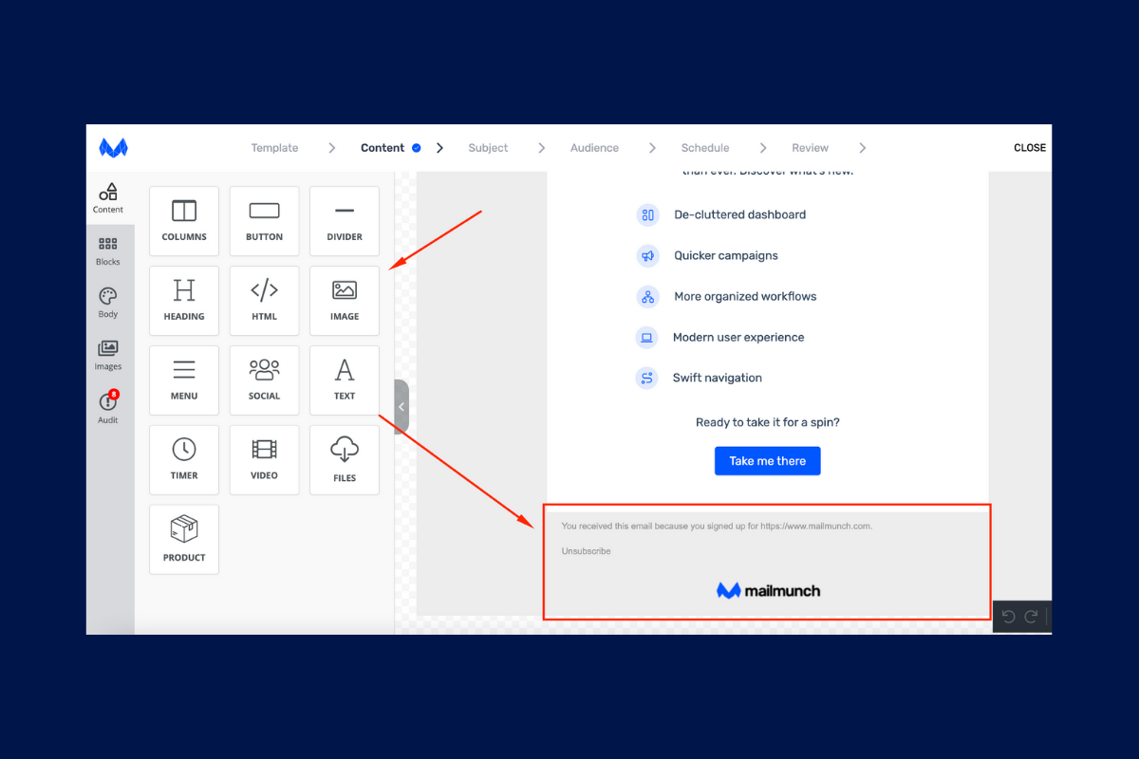The height and width of the screenshot is (759, 1139).
Task: Select the Product block
Action: pyautogui.click(x=184, y=540)
